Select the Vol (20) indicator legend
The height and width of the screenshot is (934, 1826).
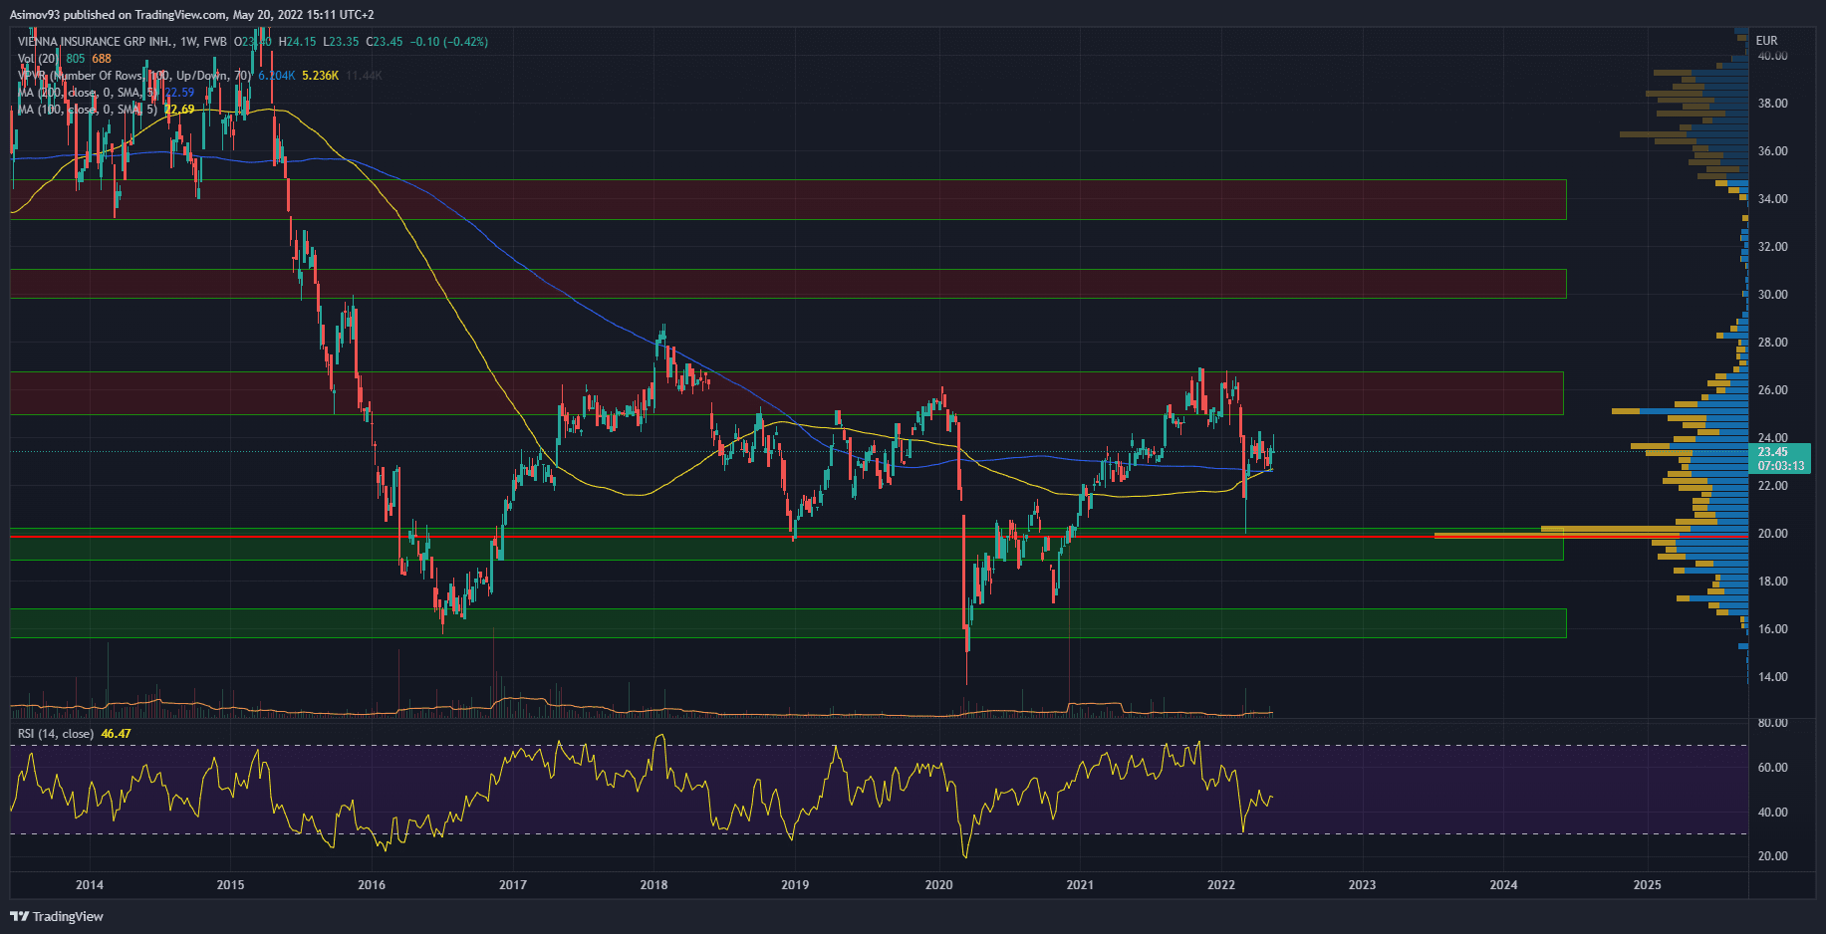click(39, 59)
